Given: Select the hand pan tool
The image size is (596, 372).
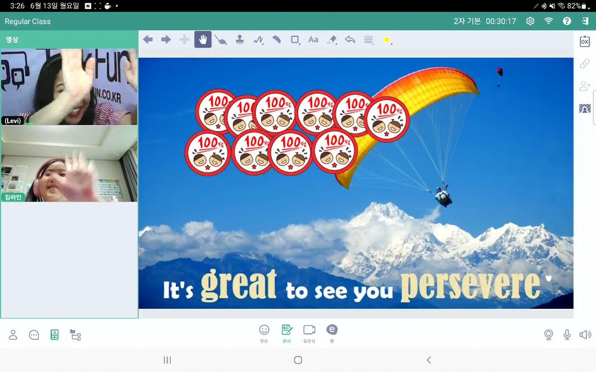Looking at the screenshot, I should click(x=203, y=40).
